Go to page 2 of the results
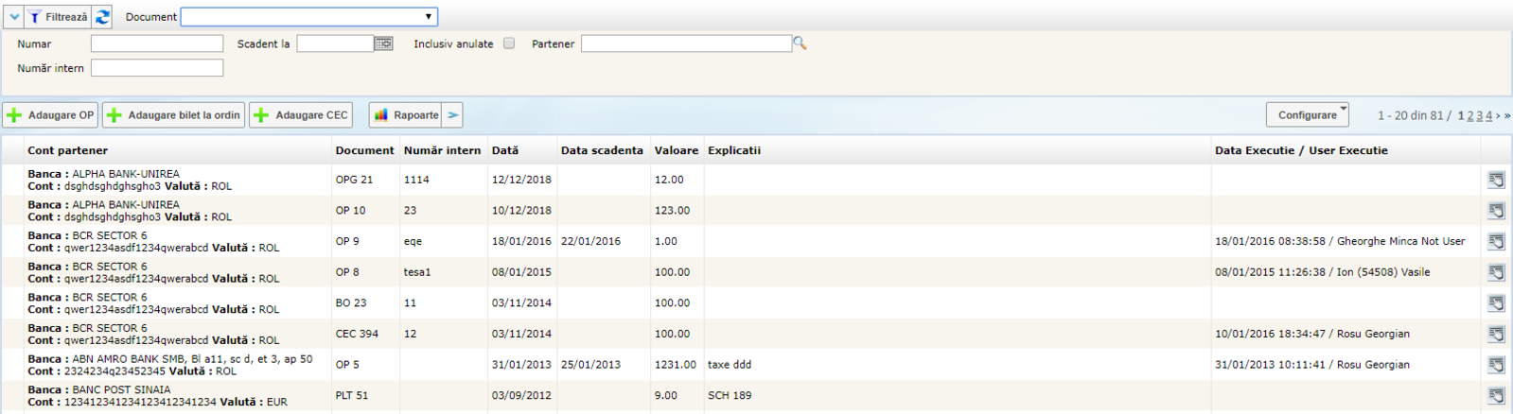This screenshot has height=414, width=1513. [x=1470, y=116]
